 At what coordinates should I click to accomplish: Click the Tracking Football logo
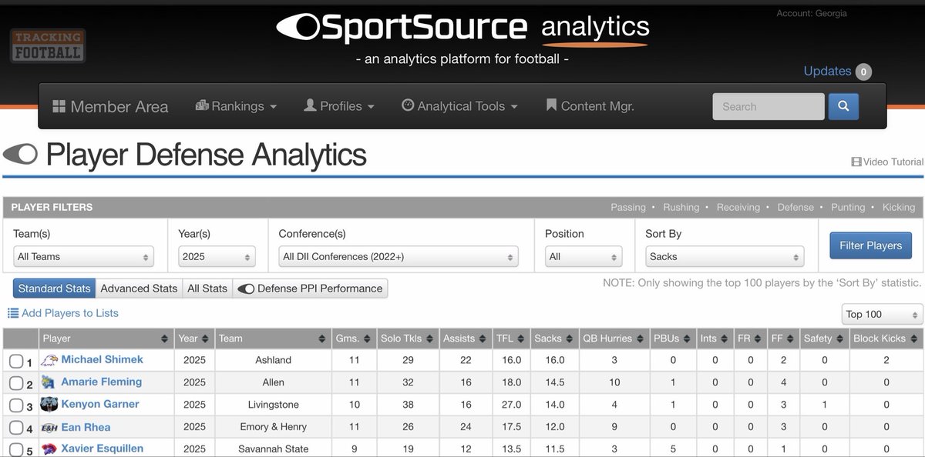pos(48,45)
